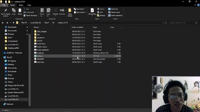
Task: Open ribbon Help icon
Action: 198,5
